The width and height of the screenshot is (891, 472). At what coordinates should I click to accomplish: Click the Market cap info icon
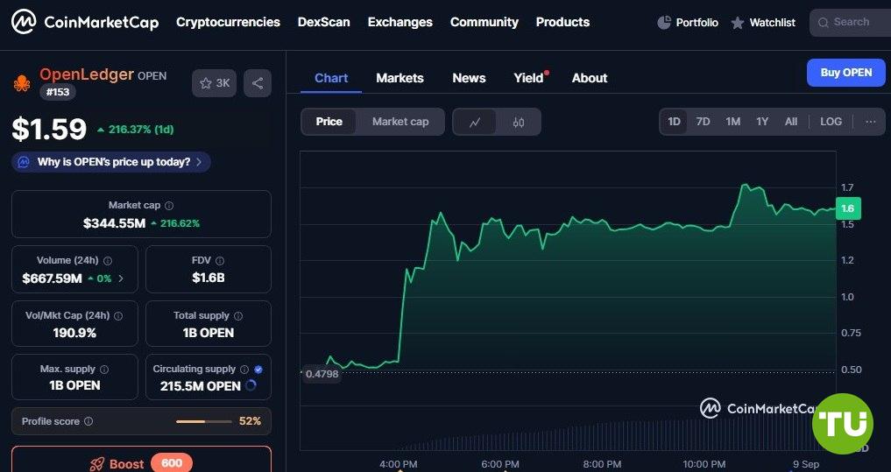click(x=169, y=206)
